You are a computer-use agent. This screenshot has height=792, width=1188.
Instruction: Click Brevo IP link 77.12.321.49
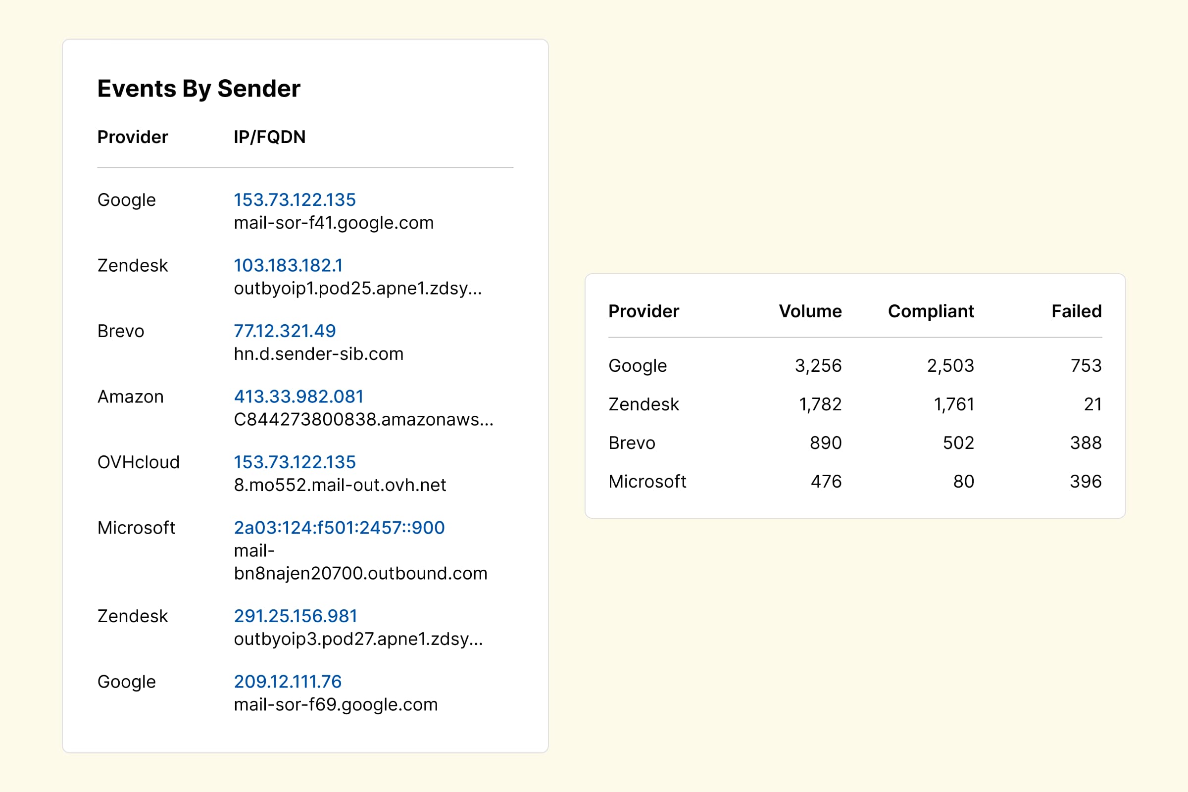coord(284,331)
